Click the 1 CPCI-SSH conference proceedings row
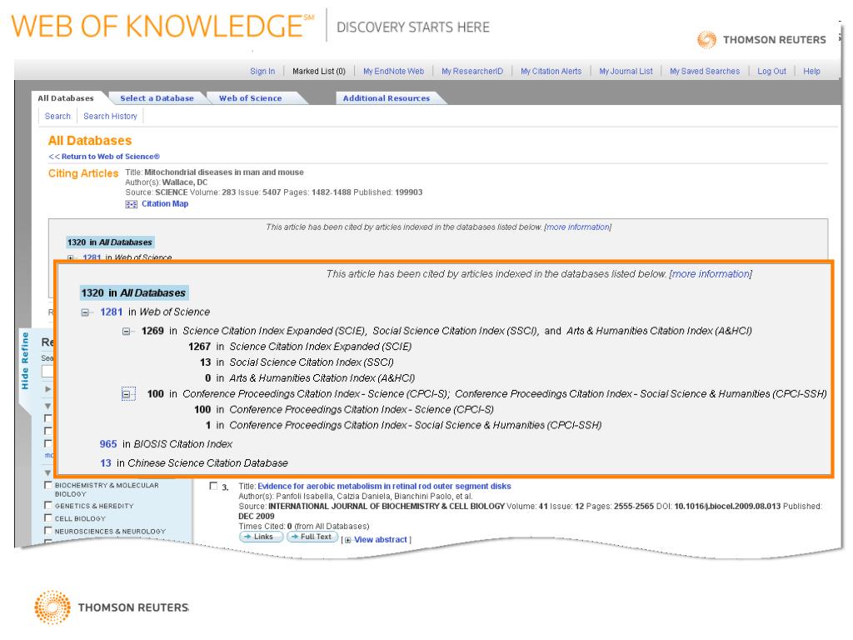Viewport: 853px width, 640px height. pos(403,426)
